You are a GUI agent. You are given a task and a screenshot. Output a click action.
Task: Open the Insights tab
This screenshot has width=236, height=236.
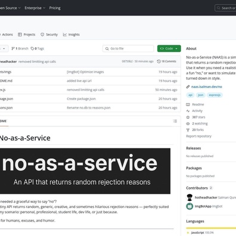(x=72, y=35)
